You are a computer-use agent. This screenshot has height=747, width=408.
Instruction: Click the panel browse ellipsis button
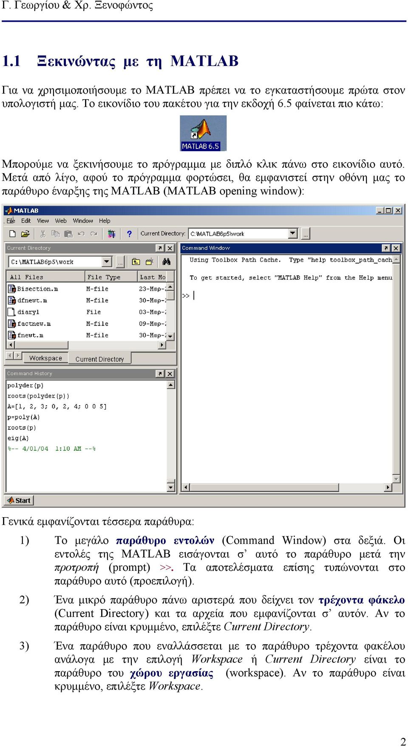120,262
